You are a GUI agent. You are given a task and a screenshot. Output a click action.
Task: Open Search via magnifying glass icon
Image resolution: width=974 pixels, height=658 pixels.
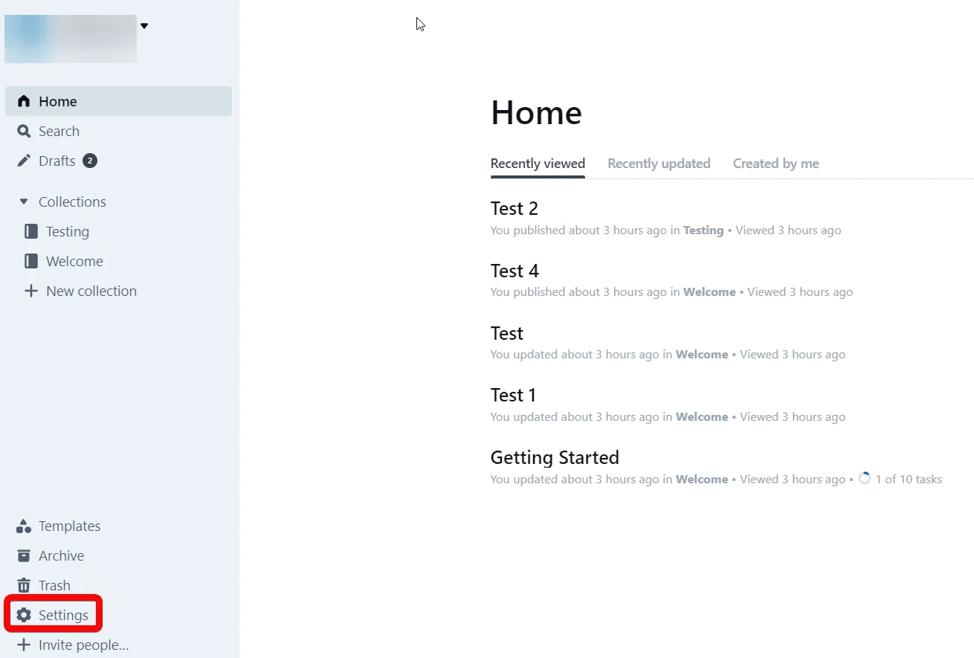[24, 131]
